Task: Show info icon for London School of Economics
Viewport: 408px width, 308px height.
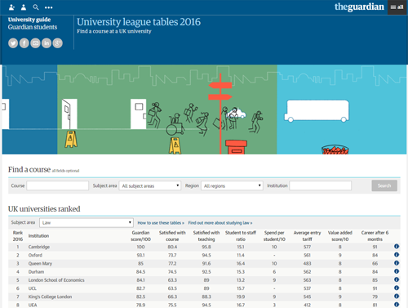Action: pos(397,279)
